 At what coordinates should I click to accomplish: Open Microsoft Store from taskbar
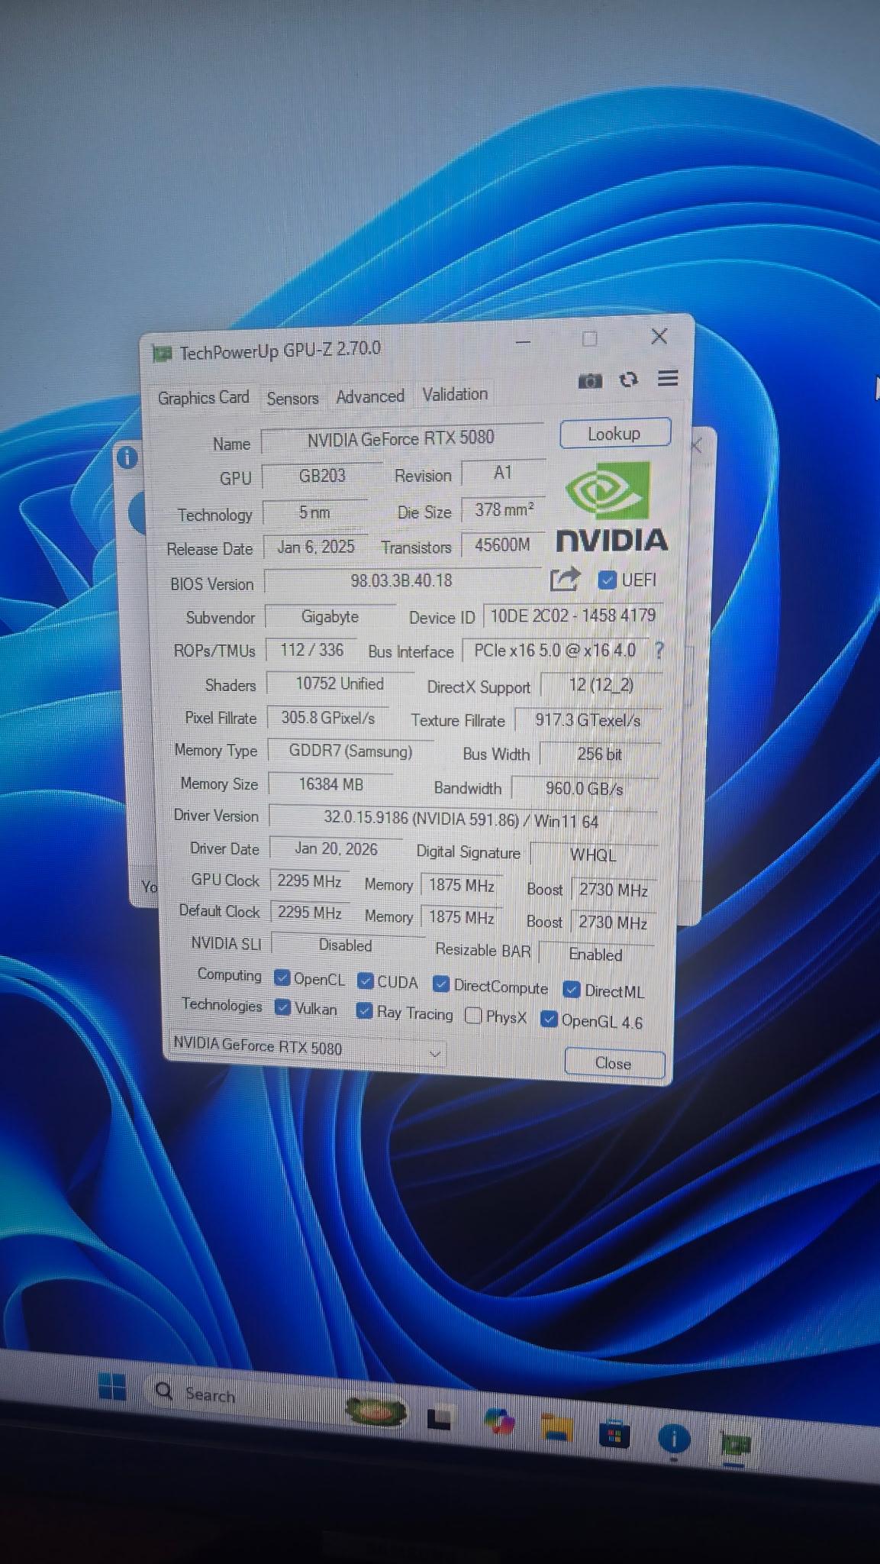(614, 1436)
